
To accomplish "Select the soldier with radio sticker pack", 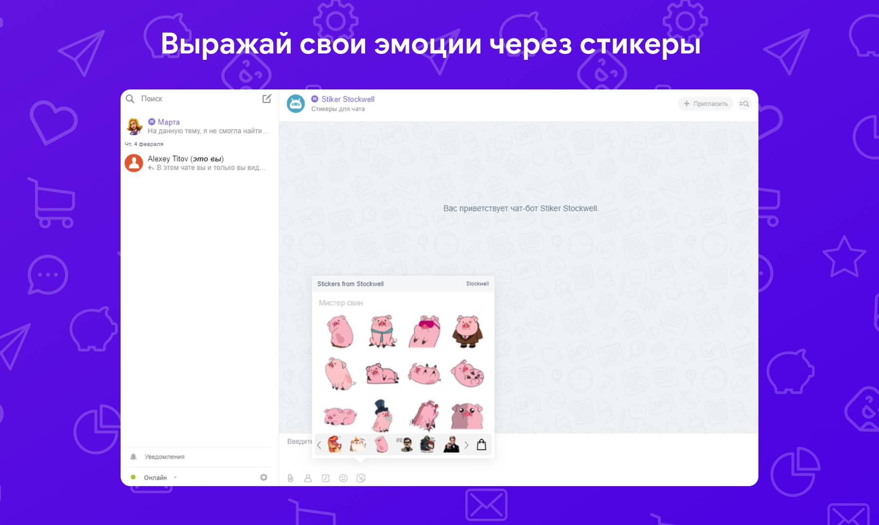I will [428, 444].
